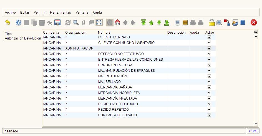Save changes with the floppy disk icon
The height and width of the screenshot is (136, 262).
click(x=57, y=23)
